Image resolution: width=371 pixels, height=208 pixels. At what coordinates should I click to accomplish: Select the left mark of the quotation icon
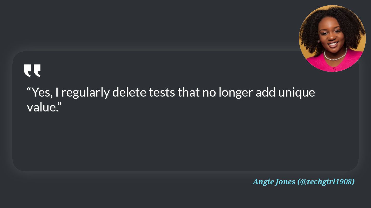(x=28, y=71)
